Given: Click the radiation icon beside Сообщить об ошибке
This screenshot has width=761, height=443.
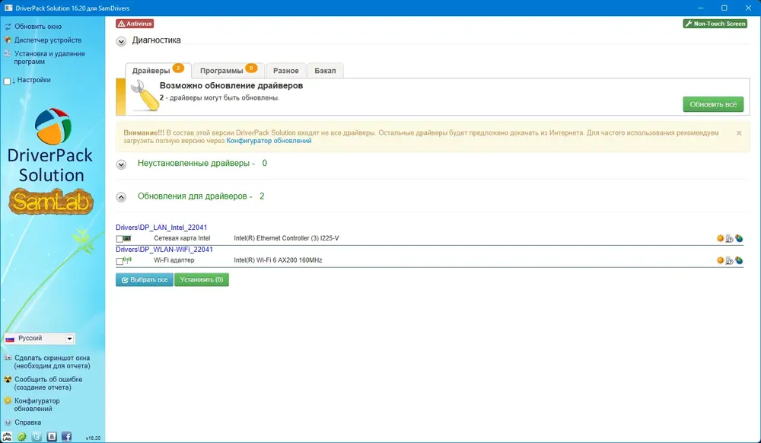Looking at the screenshot, I should (x=8, y=379).
